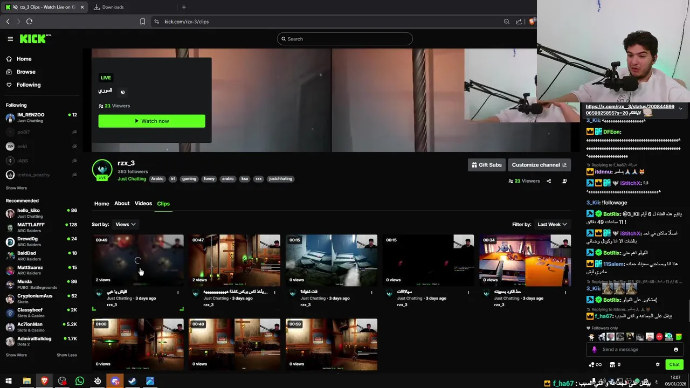Open the About tab
Screen dimensions: 690x388
point(122,204)
